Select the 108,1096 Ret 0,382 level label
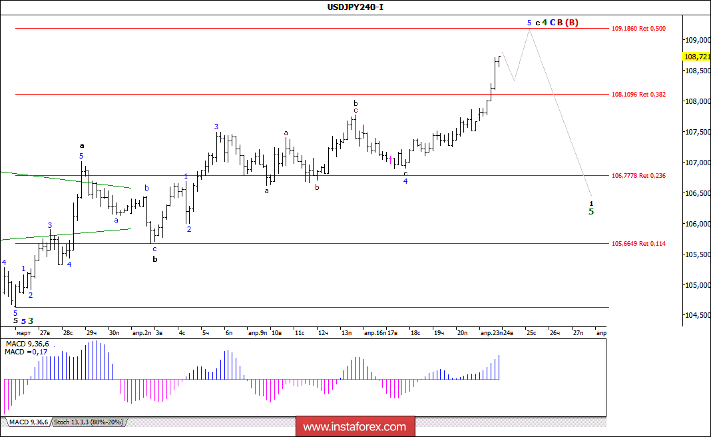 [638, 95]
